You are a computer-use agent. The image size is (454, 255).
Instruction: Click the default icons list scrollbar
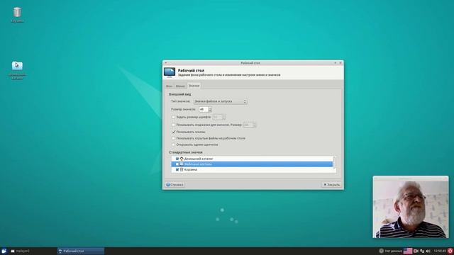pyautogui.click(x=334, y=162)
